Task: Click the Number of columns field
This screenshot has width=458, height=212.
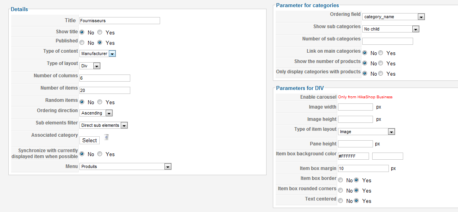Action: [105, 78]
